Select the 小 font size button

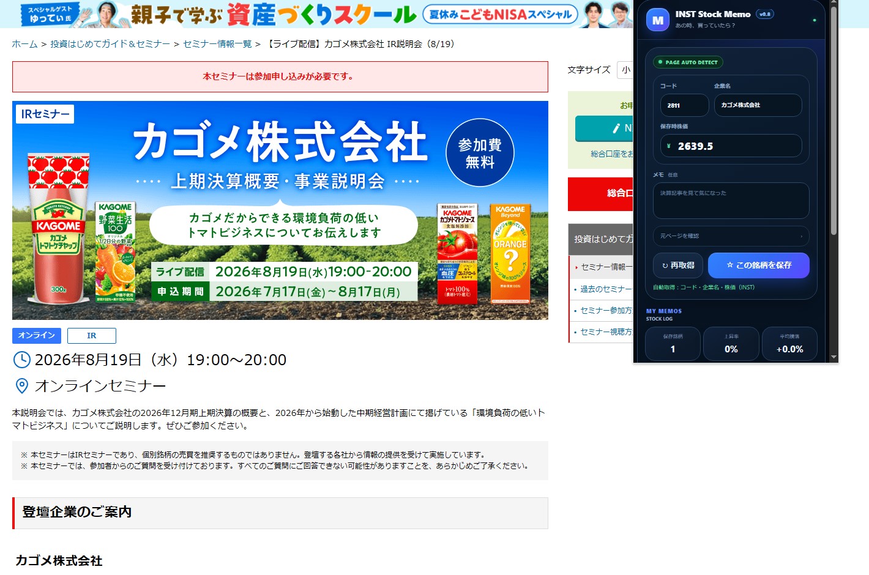(625, 70)
